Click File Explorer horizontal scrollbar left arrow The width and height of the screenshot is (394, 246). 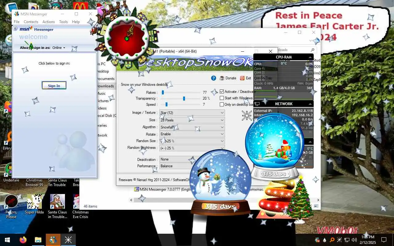point(131,200)
